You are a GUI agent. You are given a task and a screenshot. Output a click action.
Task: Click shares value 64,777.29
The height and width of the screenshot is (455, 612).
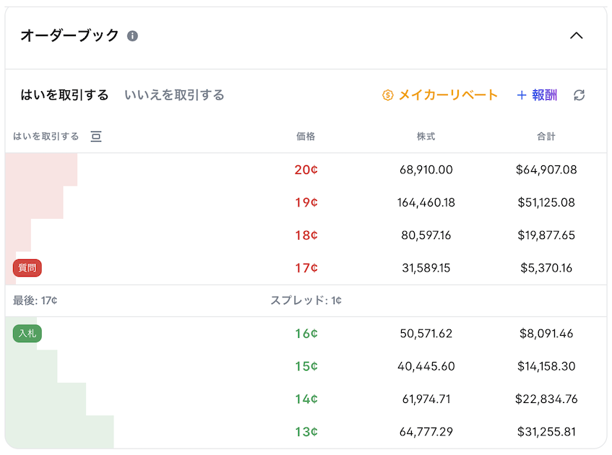(x=426, y=432)
